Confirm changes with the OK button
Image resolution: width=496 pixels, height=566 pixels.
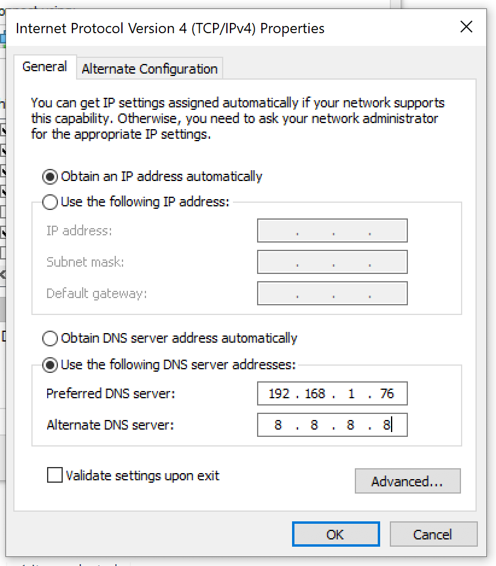pyautogui.click(x=335, y=535)
